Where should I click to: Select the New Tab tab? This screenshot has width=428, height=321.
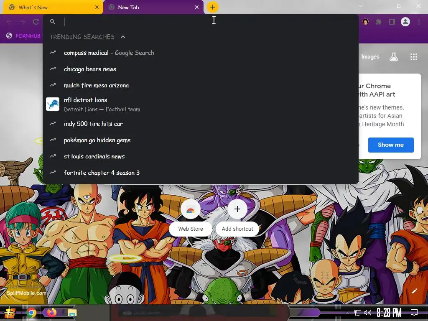(153, 8)
